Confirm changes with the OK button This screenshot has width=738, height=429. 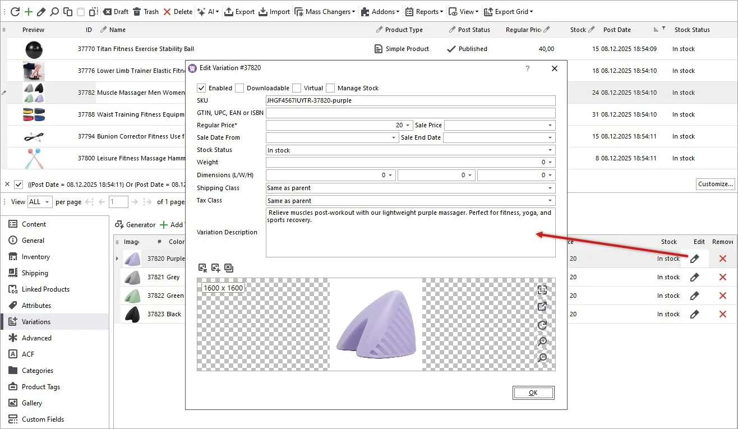coord(533,393)
